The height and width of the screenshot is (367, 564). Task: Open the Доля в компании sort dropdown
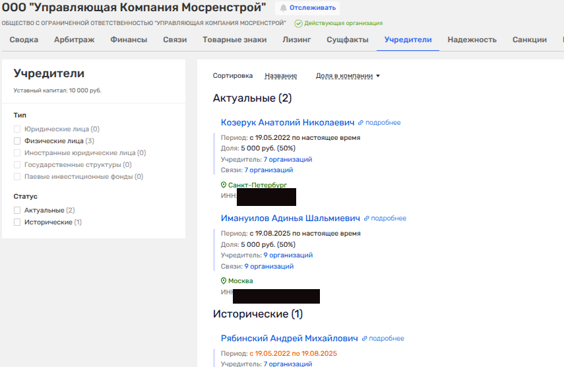pyautogui.click(x=348, y=76)
